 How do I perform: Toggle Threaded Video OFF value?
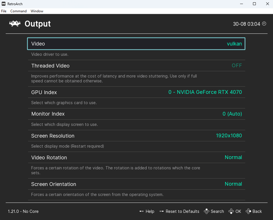(x=237, y=66)
